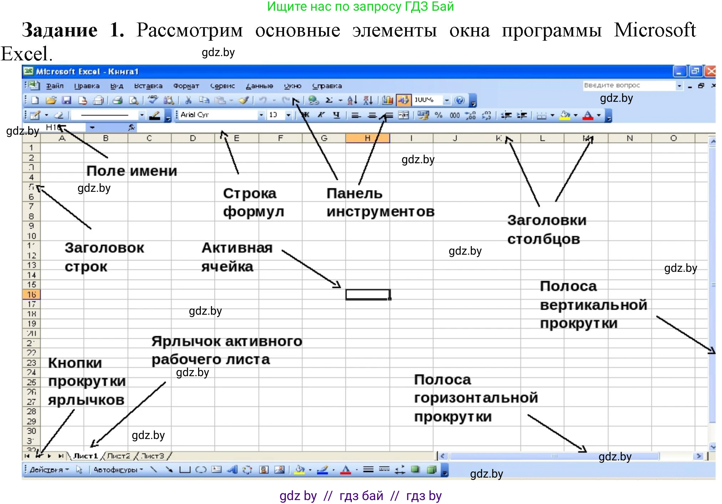This screenshot has height=504, width=722.
Task: Expand Font Color dropdown in formatting toolbar
Action: pyautogui.click(x=599, y=115)
